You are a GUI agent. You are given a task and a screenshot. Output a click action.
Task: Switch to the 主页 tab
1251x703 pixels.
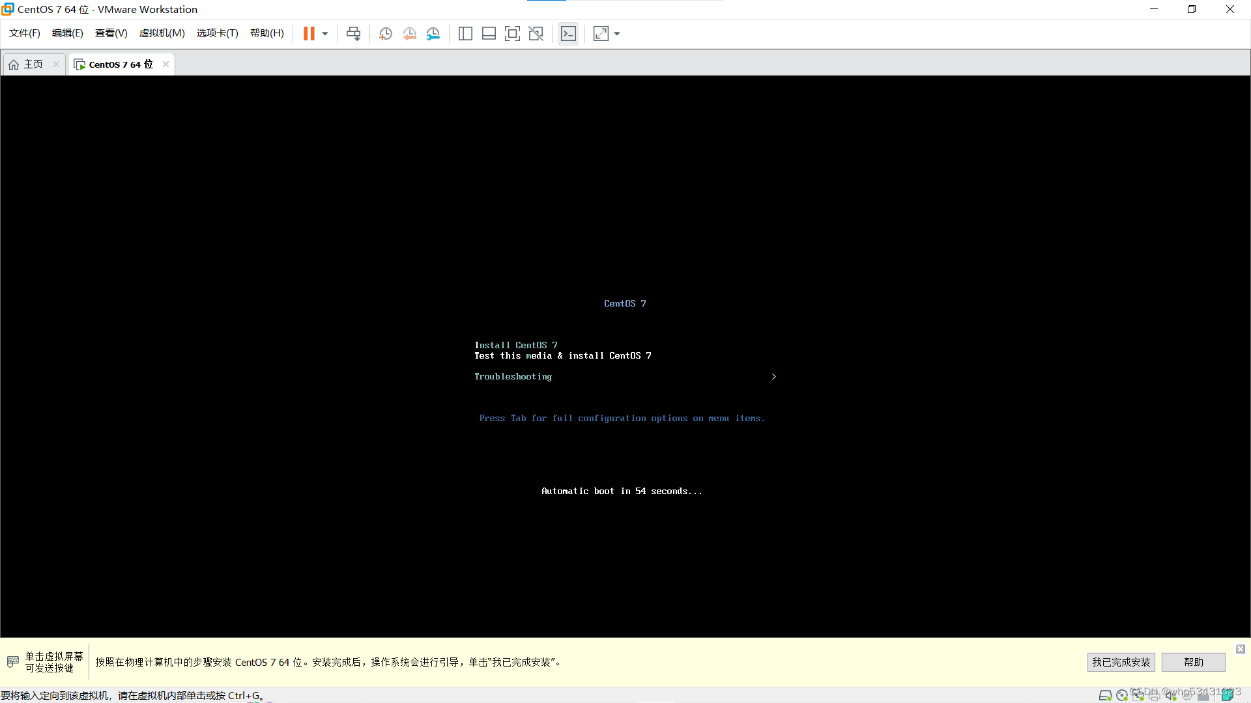tap(33, 64)
